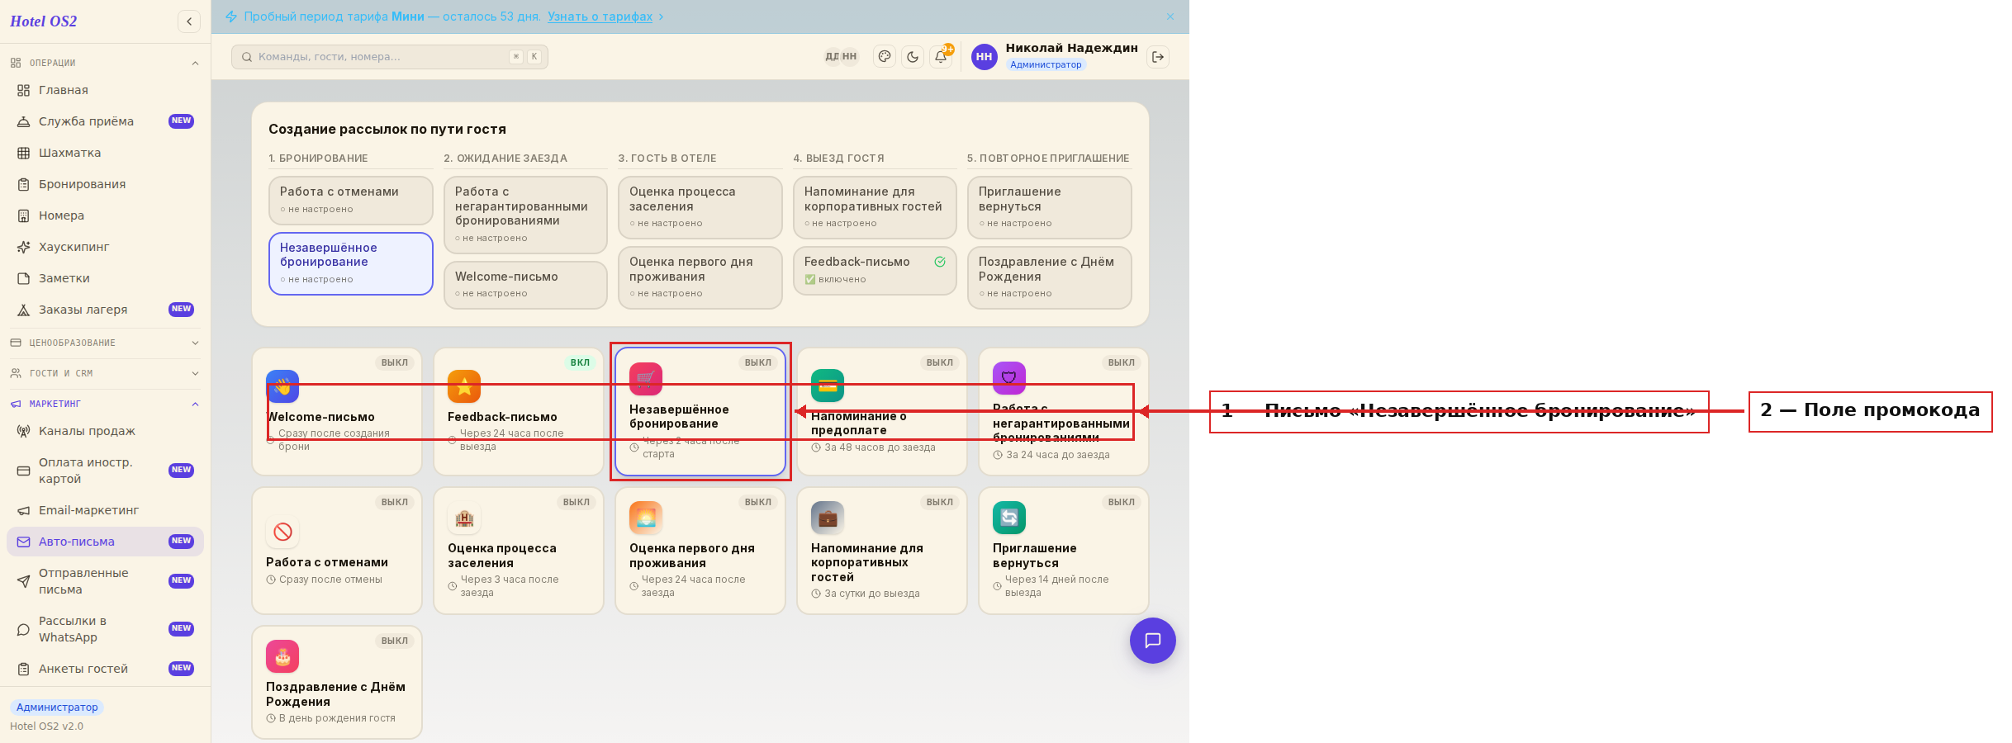This screenshot has height=743, width=2012.
Task: Click the command search input field
Action: pos(390,57)
